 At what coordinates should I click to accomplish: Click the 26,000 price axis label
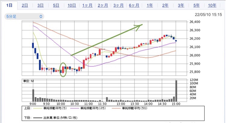point(195,55)
